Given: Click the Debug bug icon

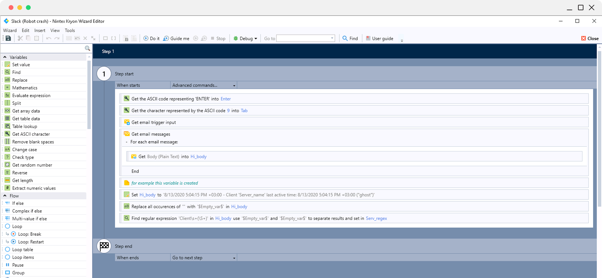Looking at the screenshot, I should pos(236,38).
